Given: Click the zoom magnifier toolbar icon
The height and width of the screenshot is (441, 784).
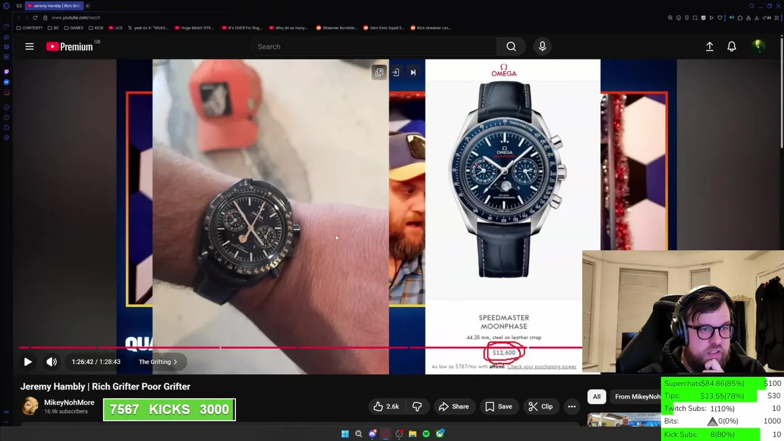Looking at the screenshot, I should [x=670, y=18].
